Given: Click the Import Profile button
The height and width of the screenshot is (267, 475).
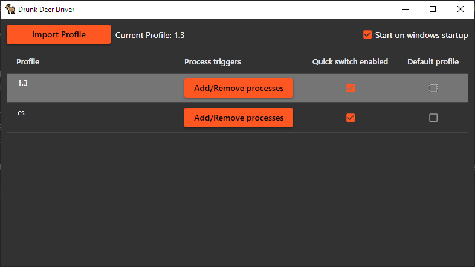Looking at the screenshot, I should coord(59,34).
